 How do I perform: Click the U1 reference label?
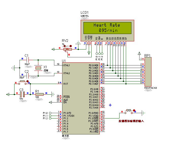64,61
